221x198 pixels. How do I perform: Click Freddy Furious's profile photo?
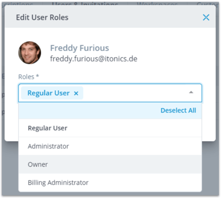point(30,53)
